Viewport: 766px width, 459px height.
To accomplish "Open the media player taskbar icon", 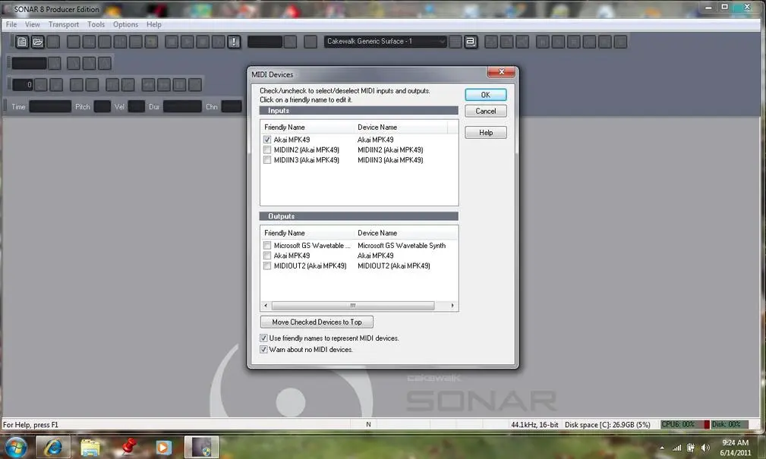I will point(163,447).
